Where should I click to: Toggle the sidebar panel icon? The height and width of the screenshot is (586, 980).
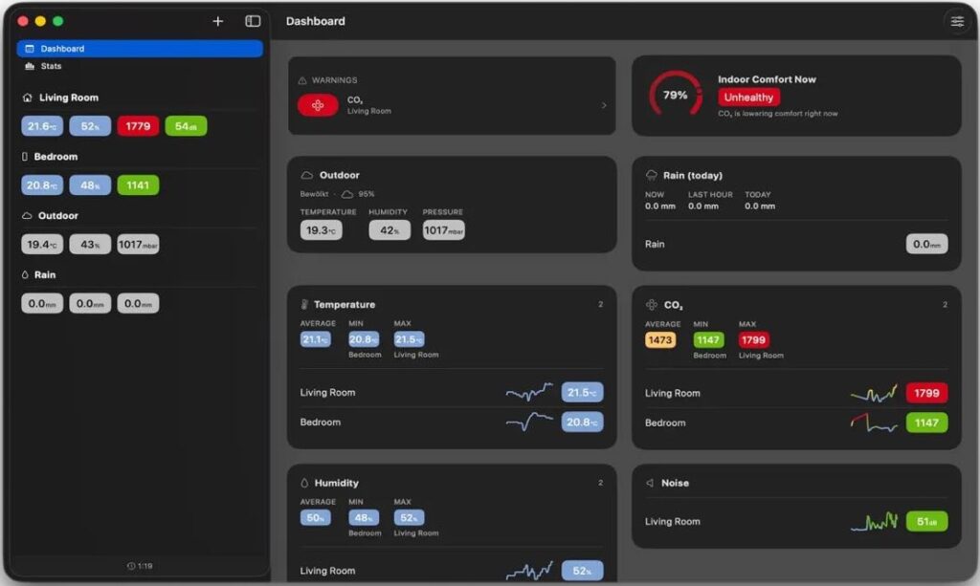tap(253, 21)
